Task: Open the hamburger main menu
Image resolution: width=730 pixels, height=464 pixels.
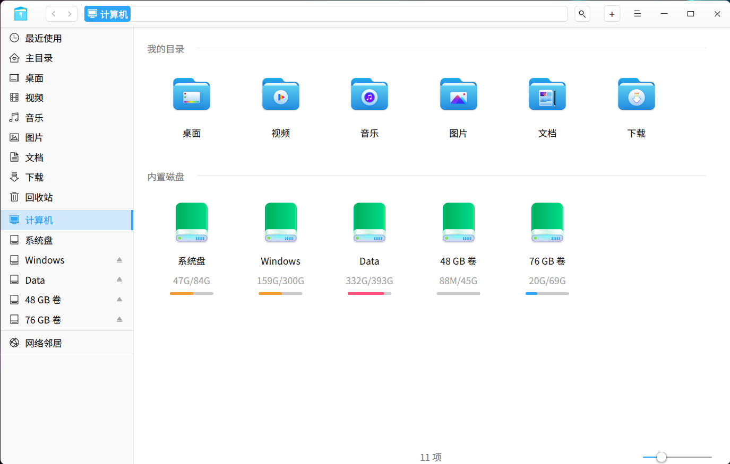Action: (638, 14)
